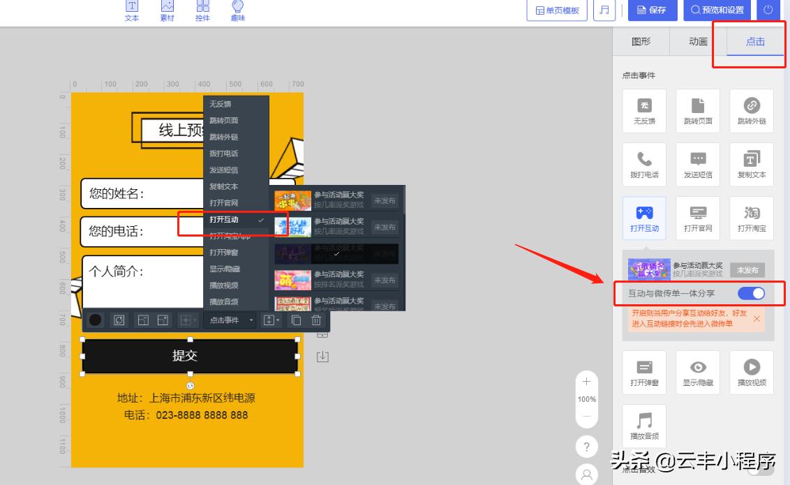The image size is (790, 485).
Task: Select the 打开淘宝 tile in right panel
Action: coord(752,218)
